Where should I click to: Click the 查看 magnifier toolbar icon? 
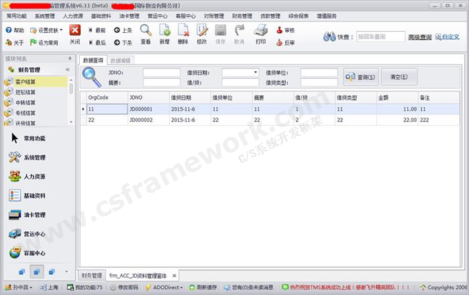tap(146, 31)
